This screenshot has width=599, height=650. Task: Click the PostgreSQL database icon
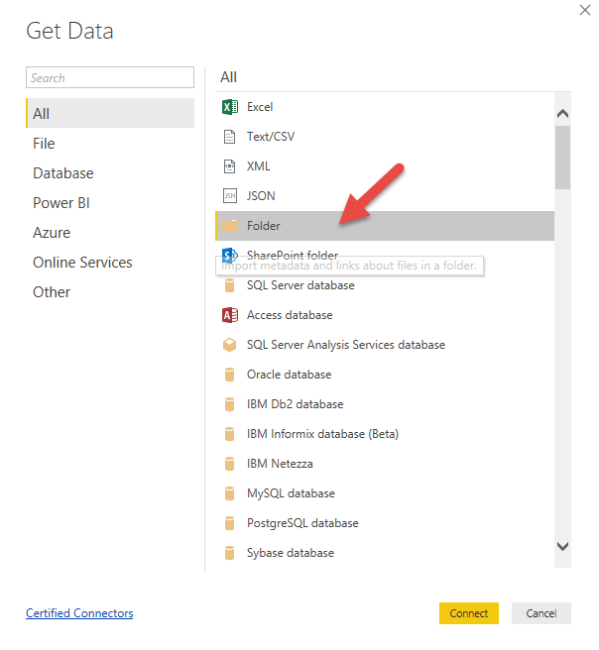click(x=229, y=523)
